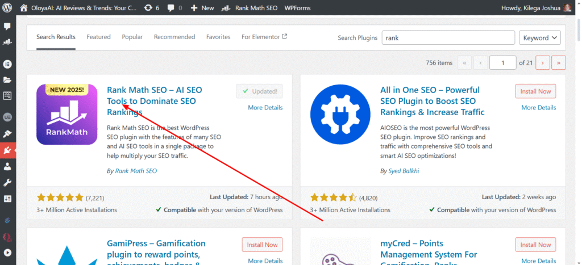Open More Details for myCred
This screenshot has height=265, width=582.
[x=539, y=261]
